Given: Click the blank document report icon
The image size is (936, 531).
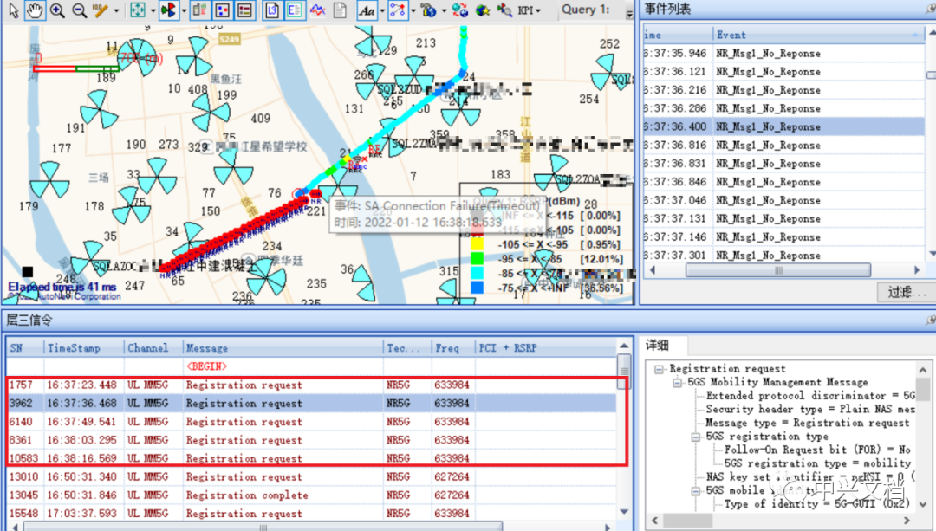Looking at the screenshot, I should [x=340, y=9].
